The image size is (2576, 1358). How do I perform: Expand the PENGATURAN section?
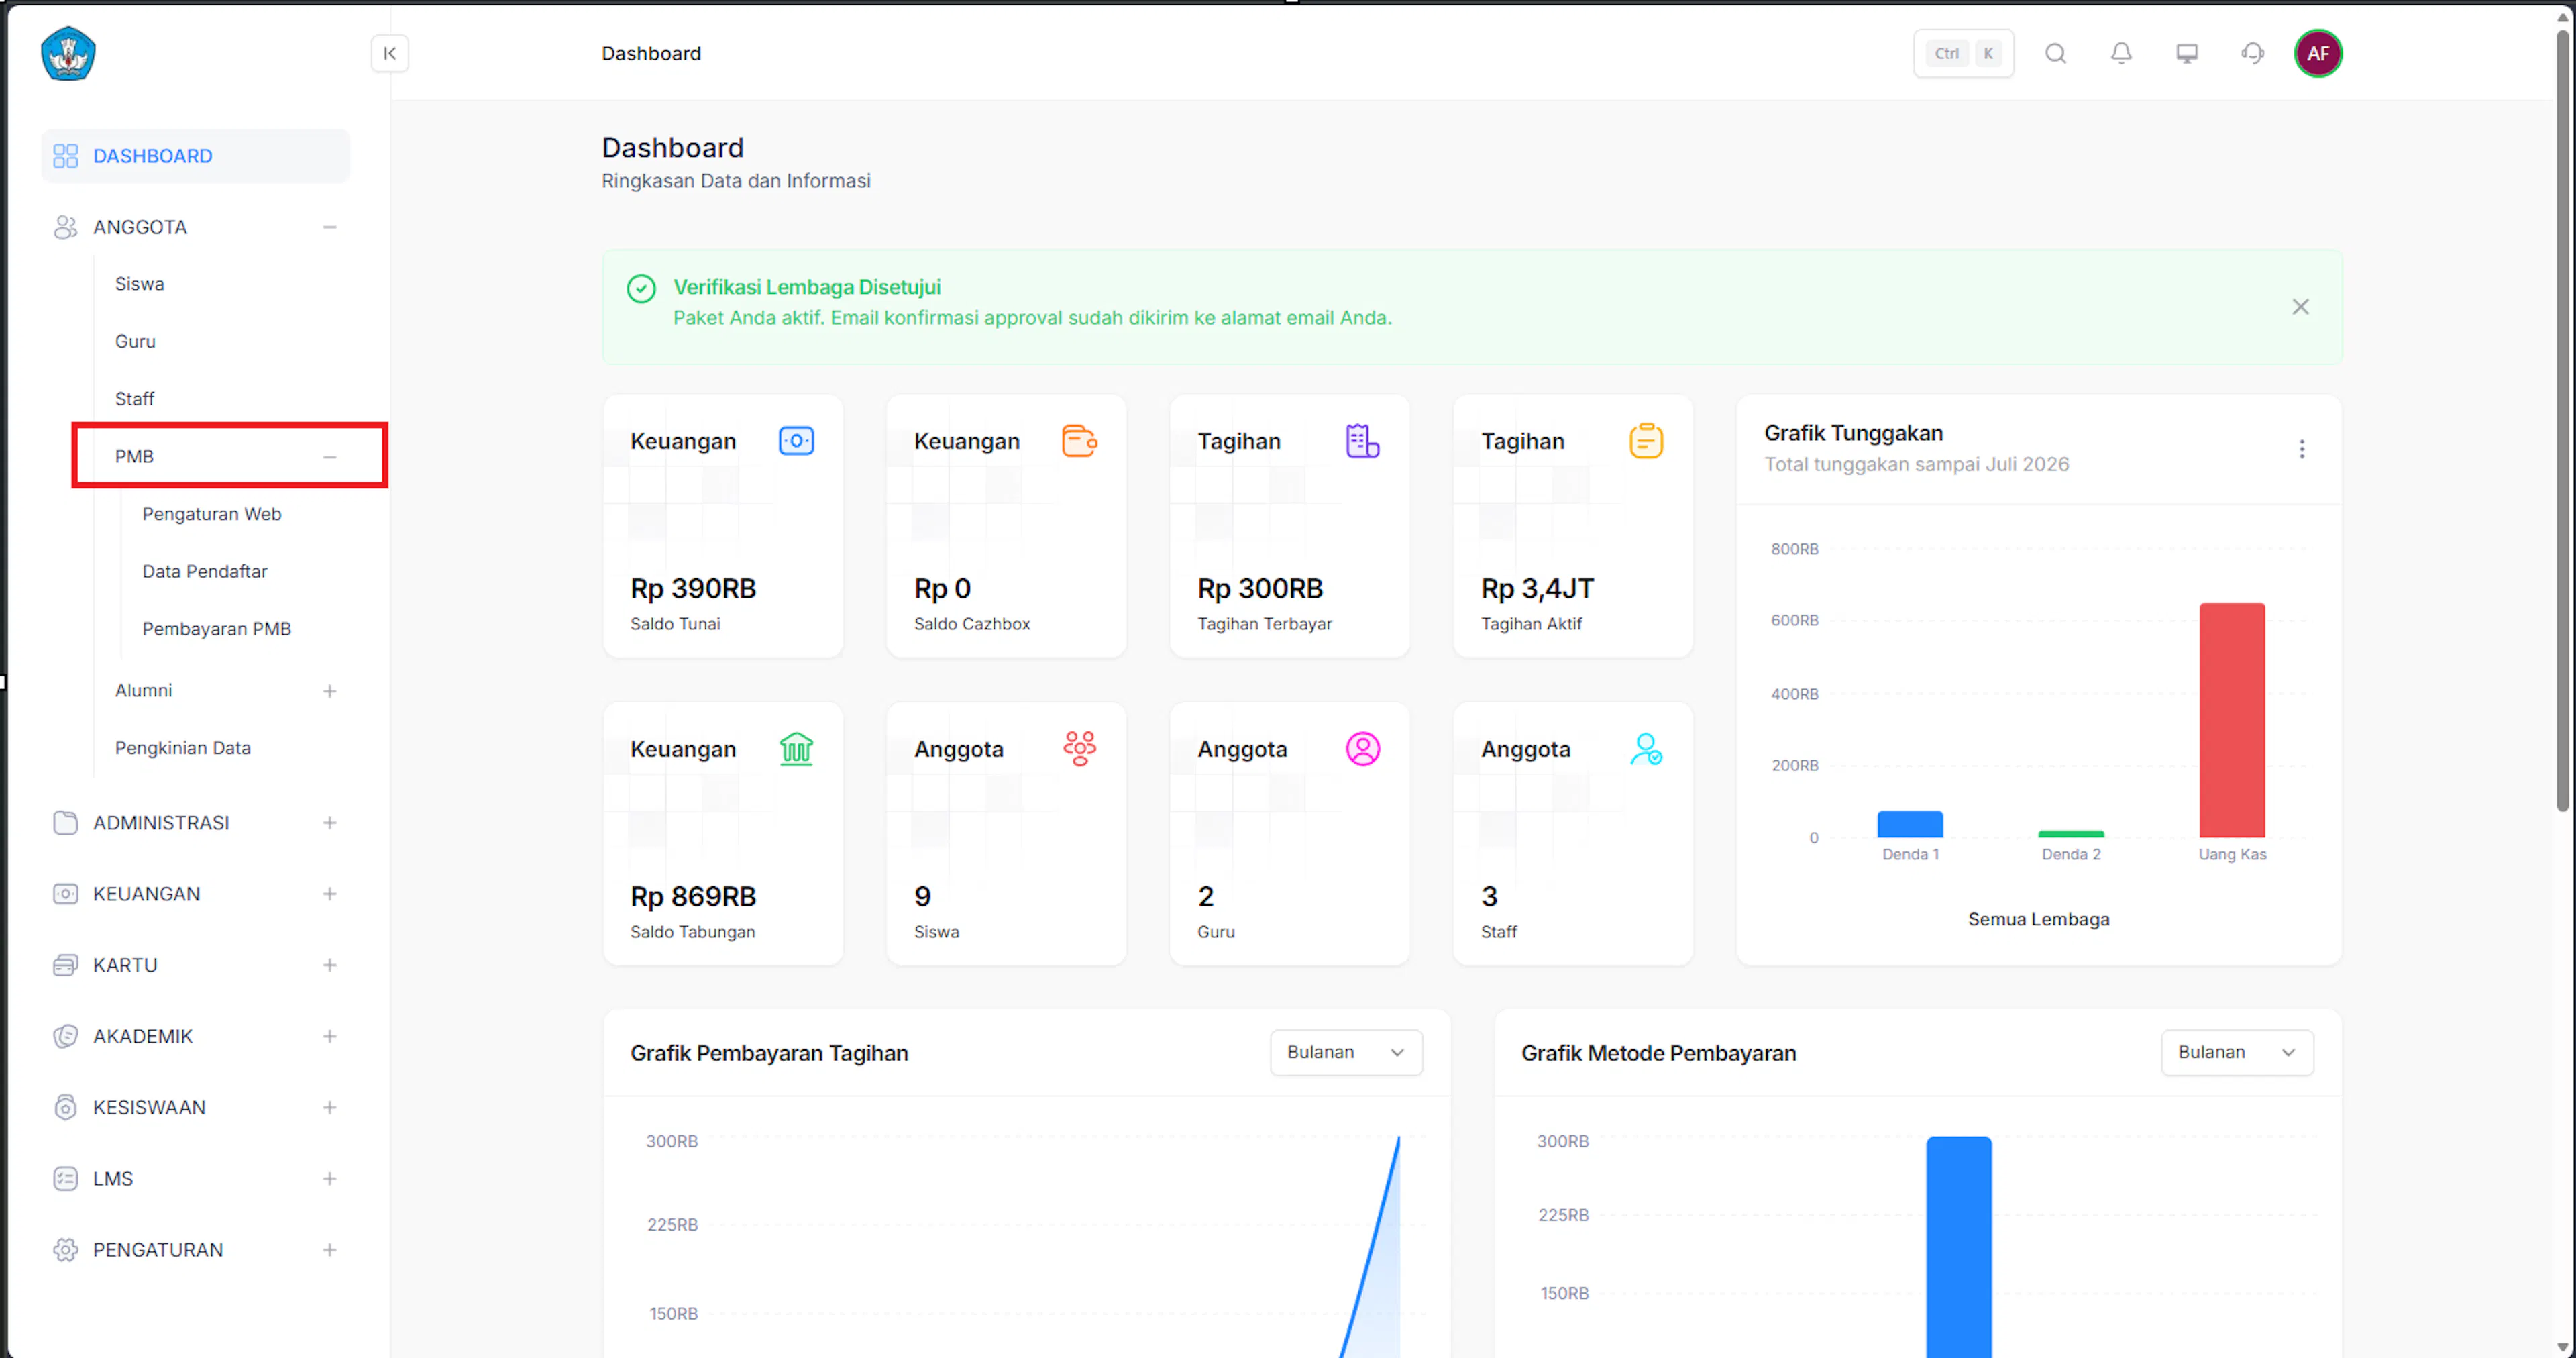329,1249
